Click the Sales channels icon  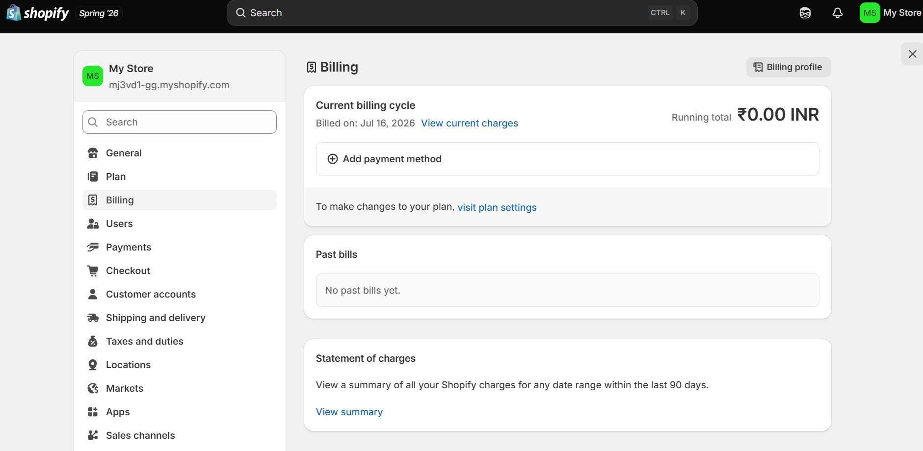[93, 435]
